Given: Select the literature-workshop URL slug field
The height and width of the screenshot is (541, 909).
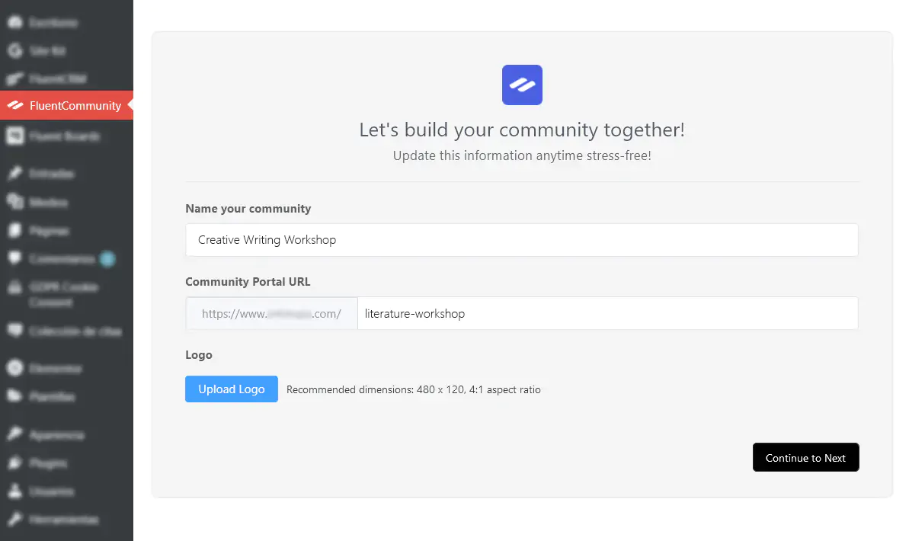Looking at the screenshot, I should click(x=608, y=313).
